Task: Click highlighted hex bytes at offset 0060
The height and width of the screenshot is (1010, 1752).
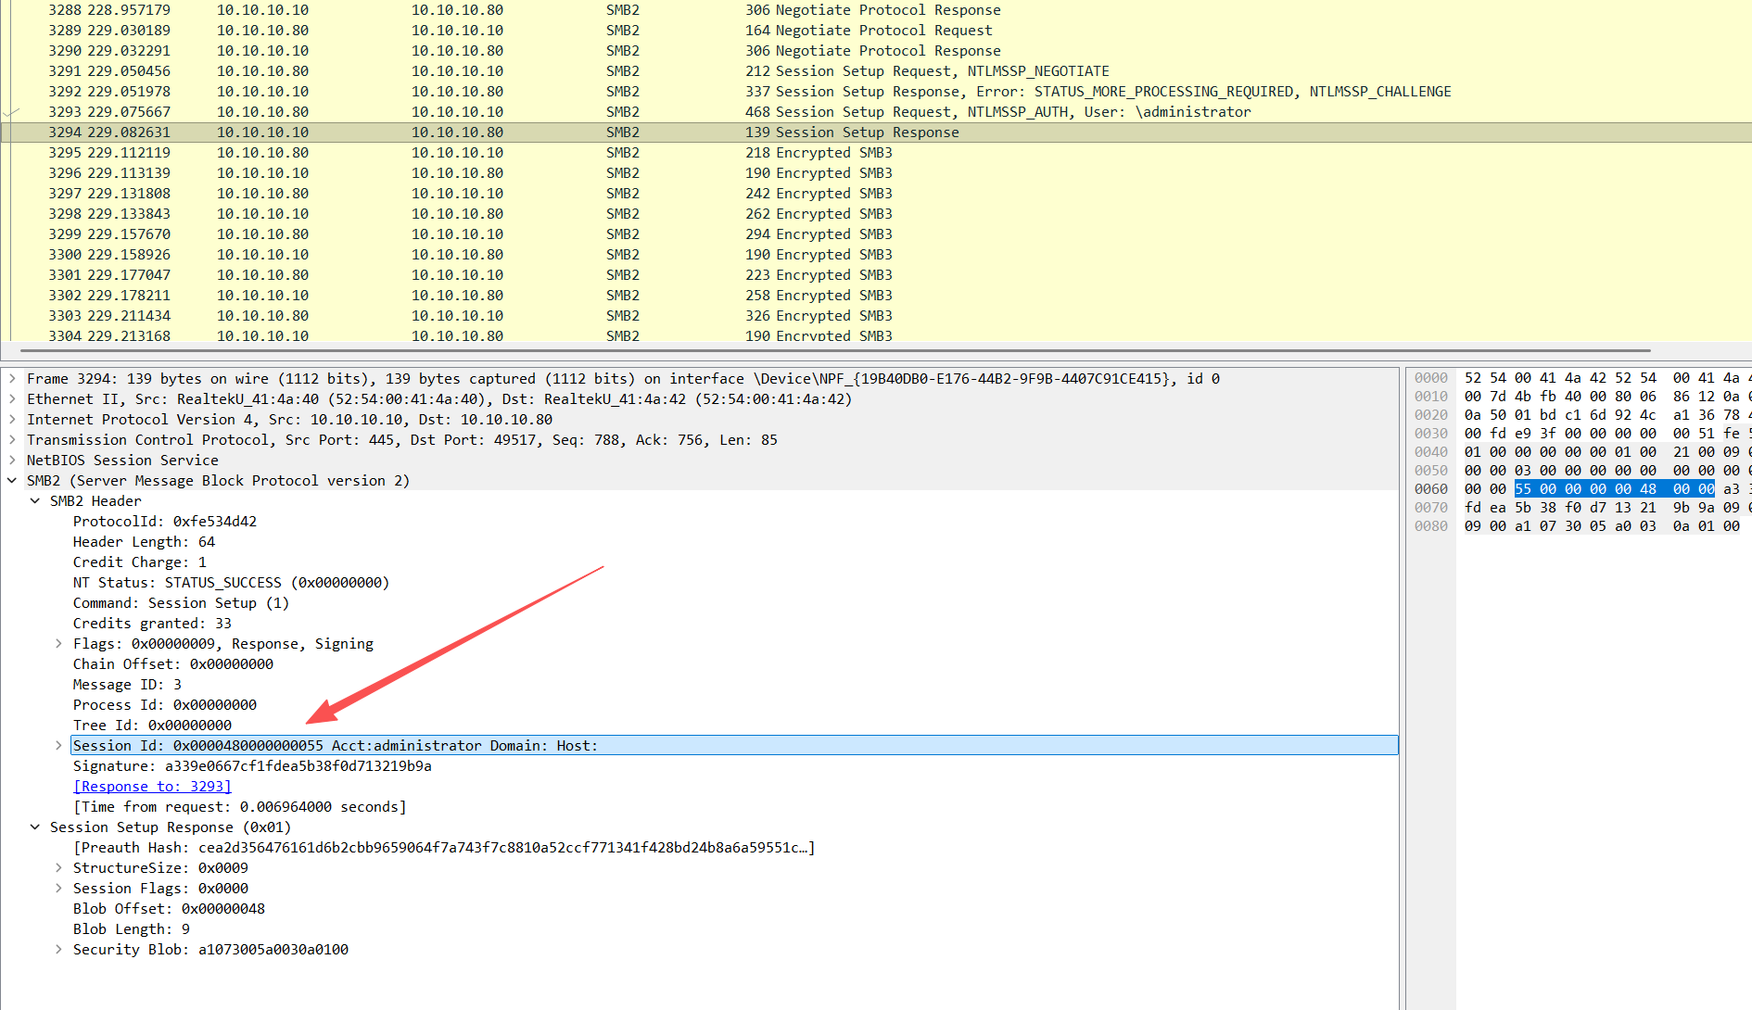Action: coord(1613,489)
